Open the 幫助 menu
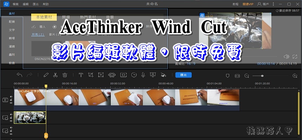 (x=46, y=4)
